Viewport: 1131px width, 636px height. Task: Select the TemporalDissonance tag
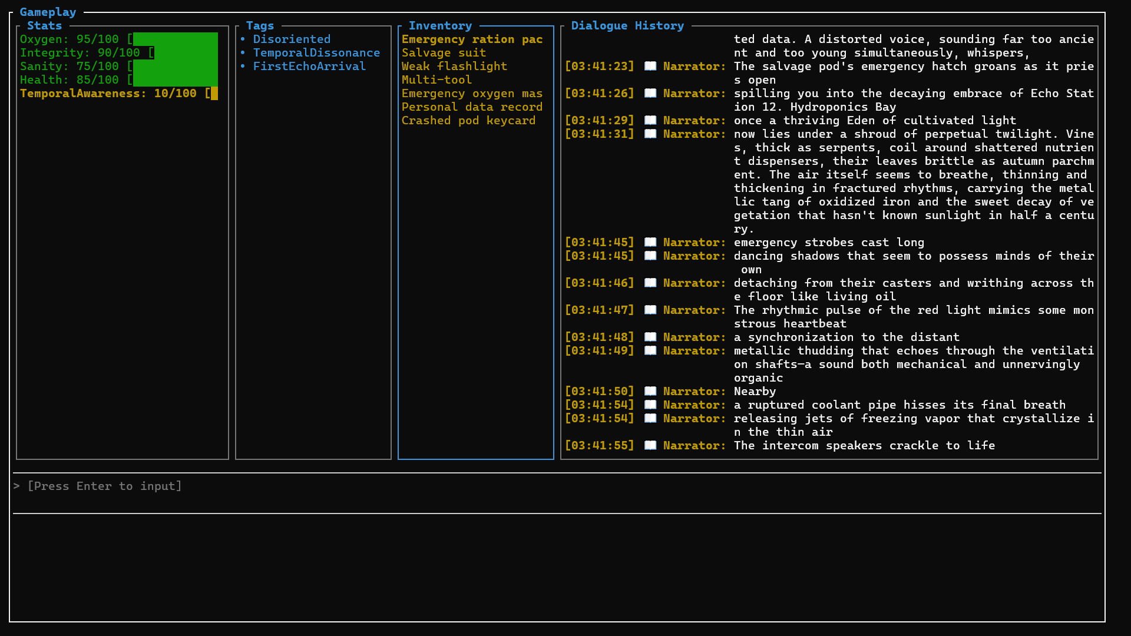[316, 52]
